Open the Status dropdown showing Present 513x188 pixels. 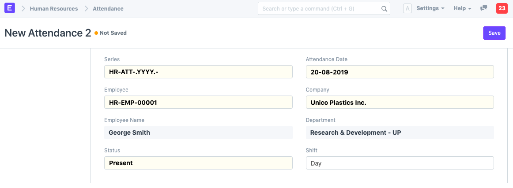tap(198, 163)
